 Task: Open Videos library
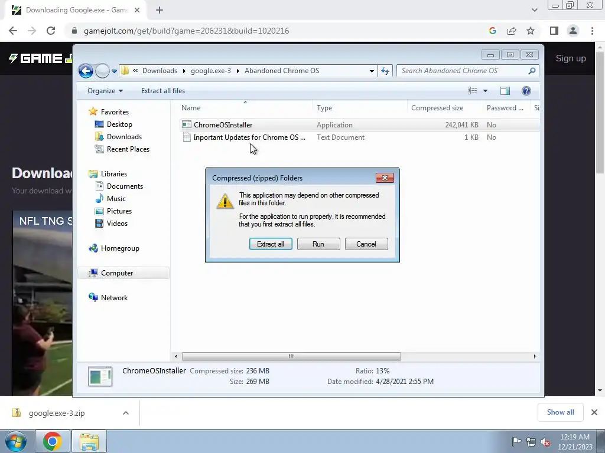(x=117, y=223)
